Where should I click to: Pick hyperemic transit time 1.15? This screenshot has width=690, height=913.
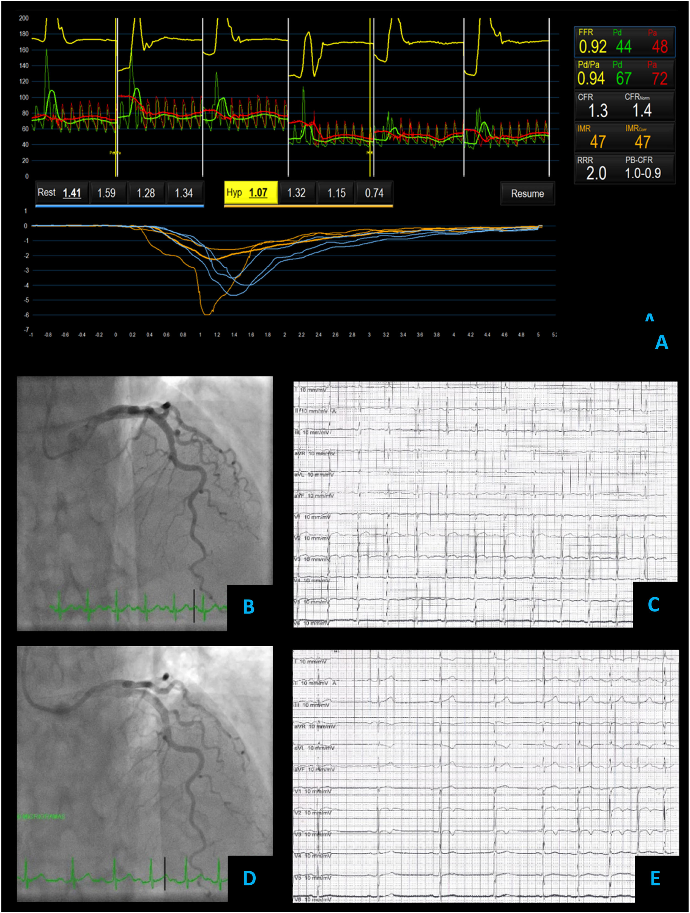coord(336,193)
